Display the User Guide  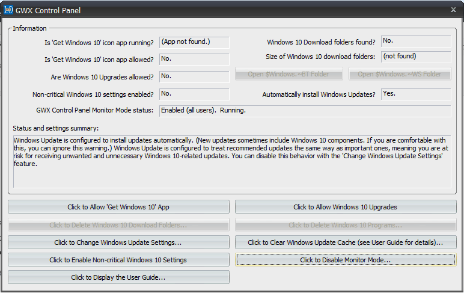coord(118,277)
